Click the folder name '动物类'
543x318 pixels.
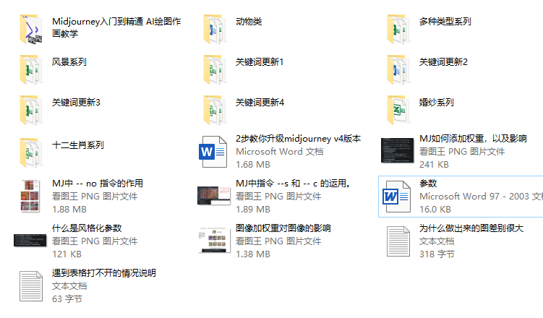tap(249, 22)
